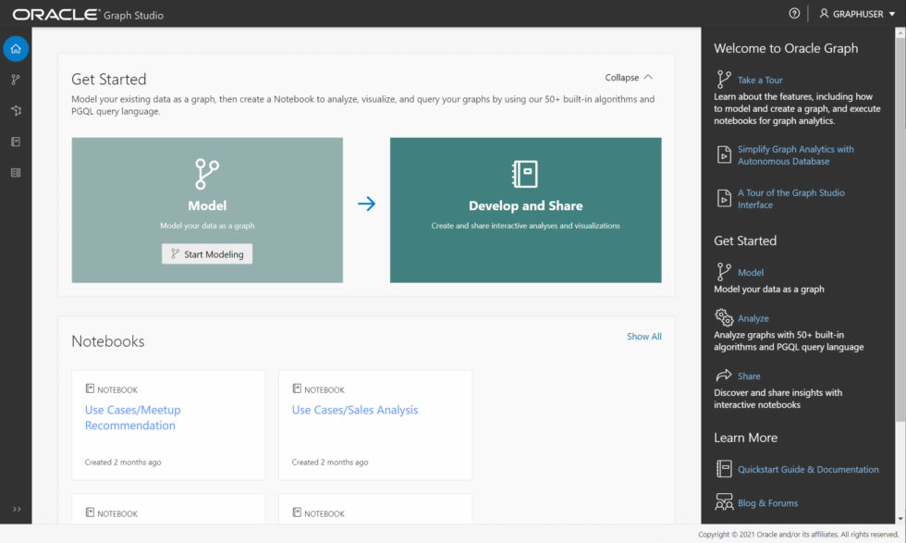
Task: Open the Graphs page from the left sidebar icon
Action: [x=16, y=111]
